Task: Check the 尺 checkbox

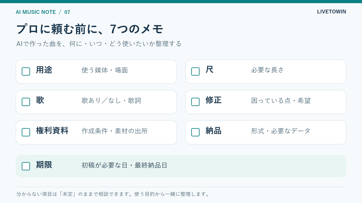Action: 195,72
